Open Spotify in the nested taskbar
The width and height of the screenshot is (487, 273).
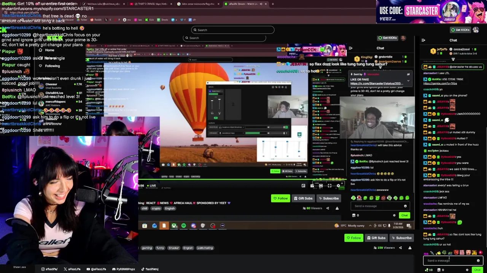tap(183, 226)
